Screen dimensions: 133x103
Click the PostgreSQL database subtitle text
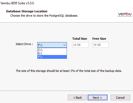(x=44, y=16)
